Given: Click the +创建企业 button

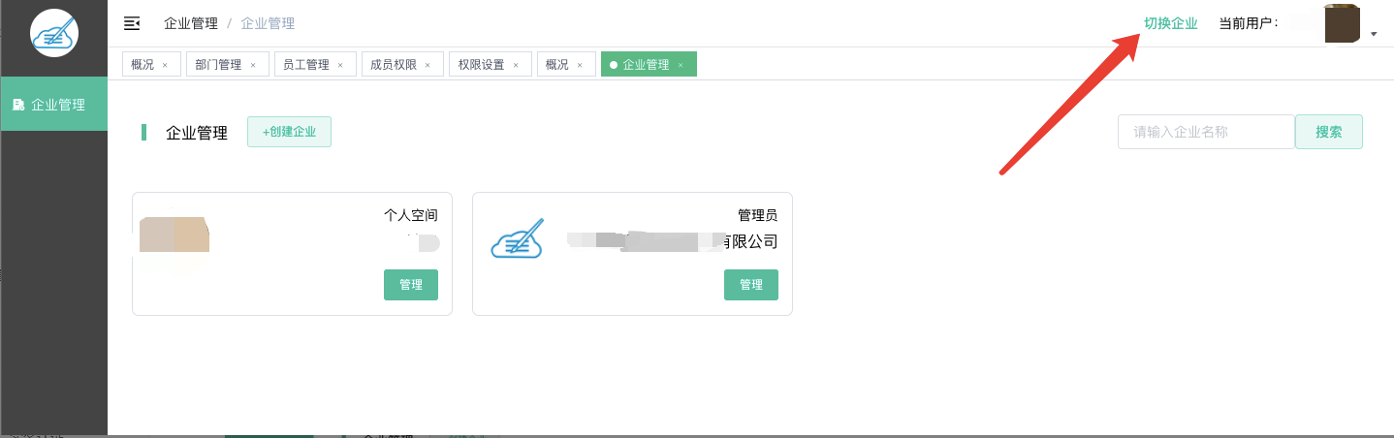Looking at the screenshot, I should 289,132.
